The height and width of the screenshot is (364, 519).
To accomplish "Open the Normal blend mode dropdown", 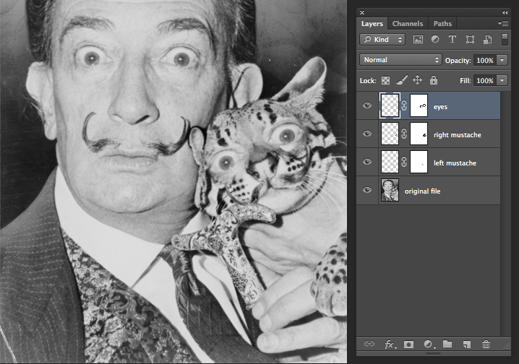I will (400, 60).
